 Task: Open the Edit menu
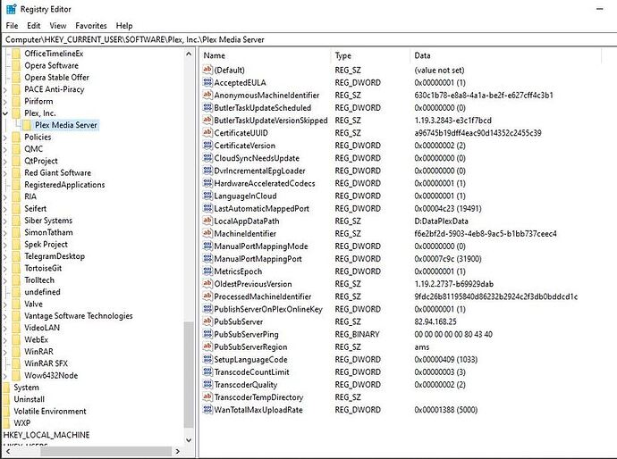click(x=33, y=26)
